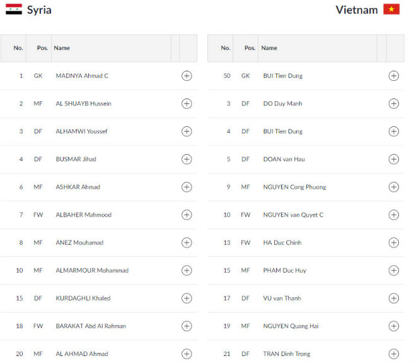The height and width of the screenshot is (363, 416).
Task: Click the Syria flag icon
Action: pos(14,9)
